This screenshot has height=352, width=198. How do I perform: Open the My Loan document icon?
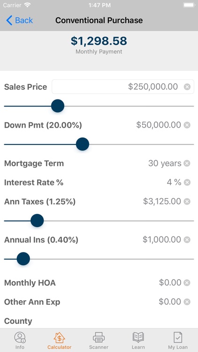[x=178, y=337]
